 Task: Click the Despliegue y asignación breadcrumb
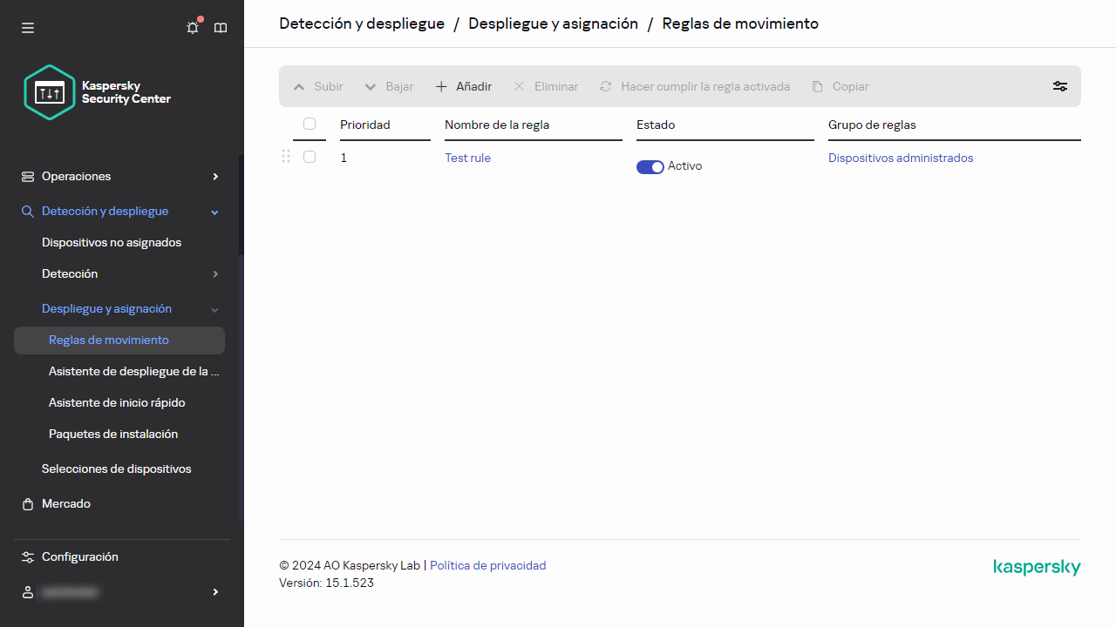pyautogui.click(x=554, y=24)
